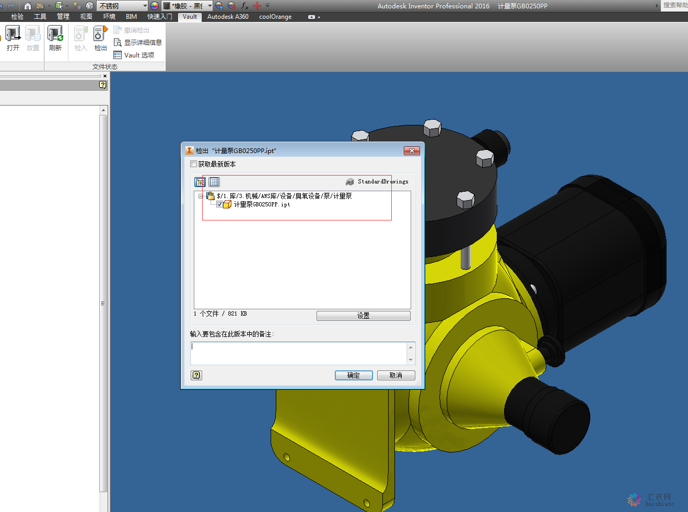The height and width of the screenshot is (512, 688).
Task: Open the coolOrange ribbon tab
Action: 275,17
